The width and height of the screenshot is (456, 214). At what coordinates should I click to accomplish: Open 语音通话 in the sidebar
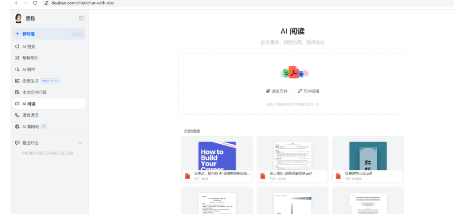click(x=48, y=115)
